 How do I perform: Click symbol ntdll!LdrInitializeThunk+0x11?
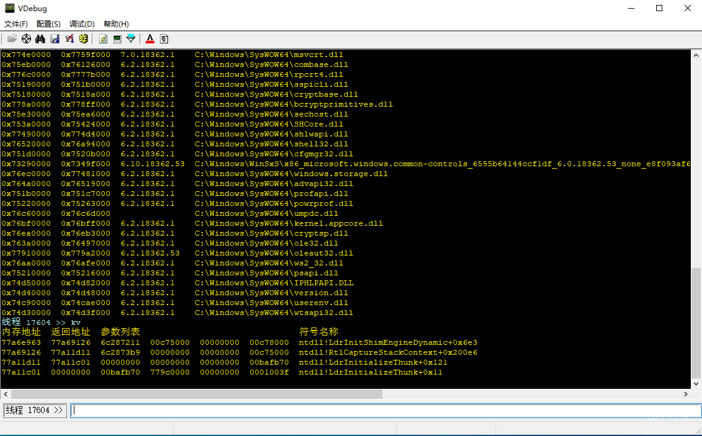[x=371, y=372]
